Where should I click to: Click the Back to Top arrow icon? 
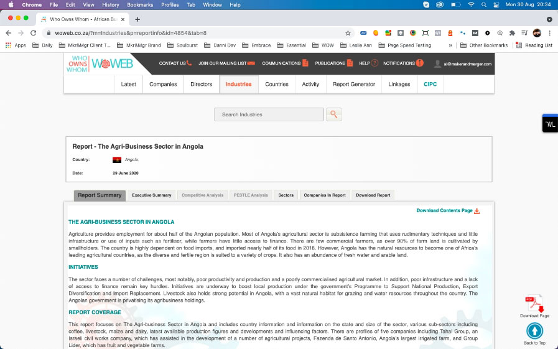(534, 331)
